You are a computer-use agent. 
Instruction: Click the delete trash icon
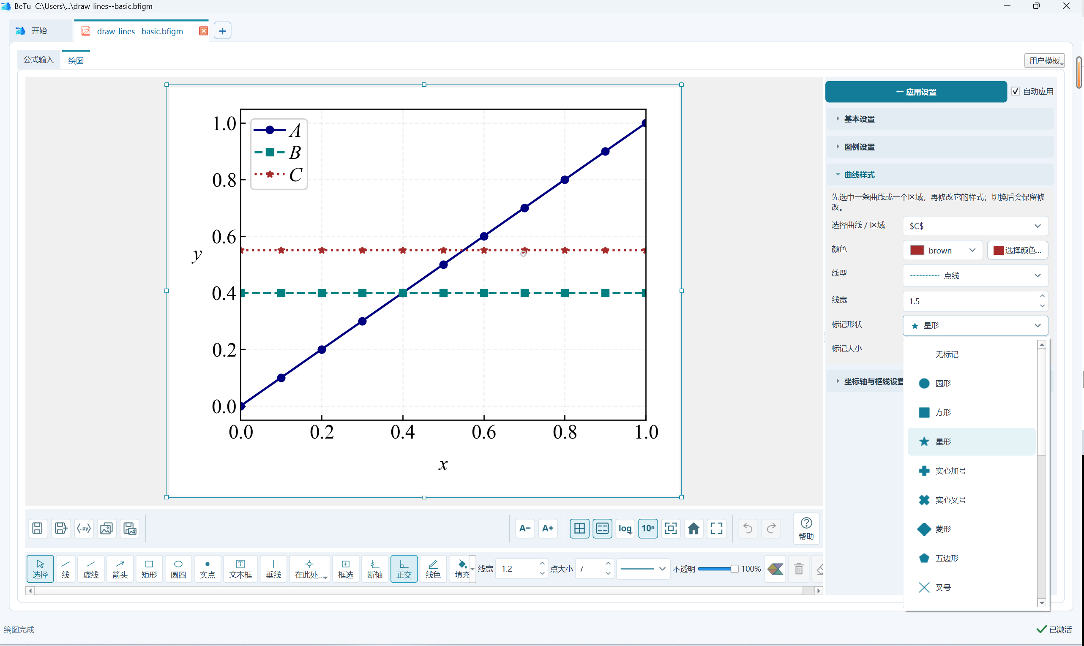[798, 569]
